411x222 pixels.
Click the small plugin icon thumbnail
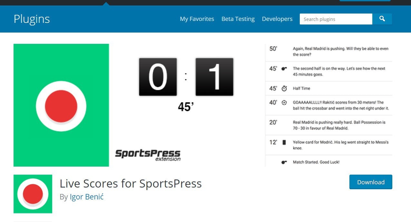click(x=33, y=194)
